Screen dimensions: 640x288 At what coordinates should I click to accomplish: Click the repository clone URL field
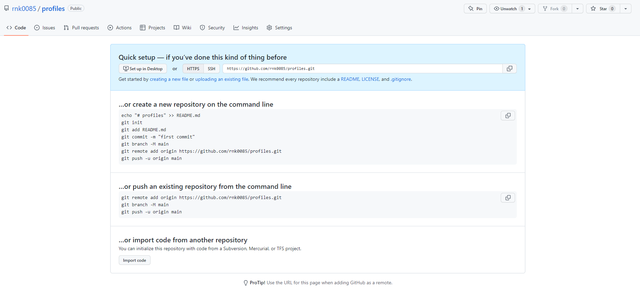362,69
